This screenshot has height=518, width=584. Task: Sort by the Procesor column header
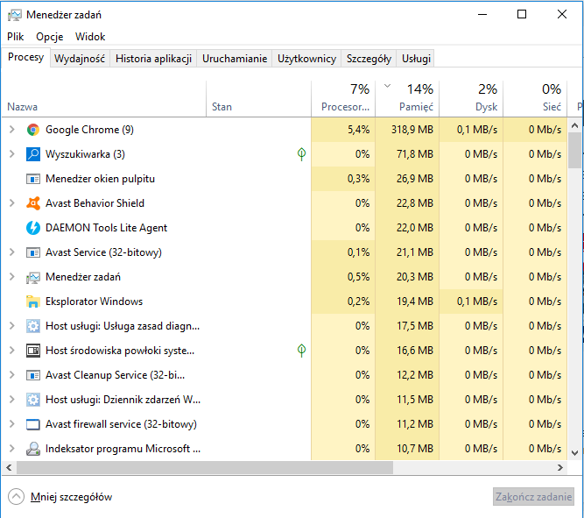click(x=343, y=99)
